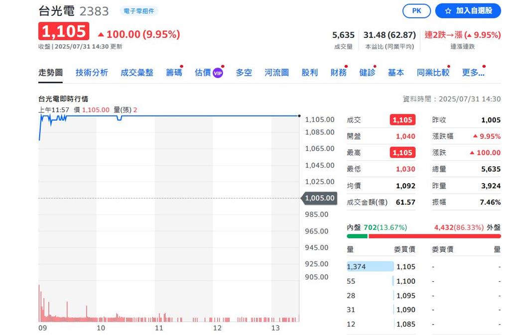Open the 電子零組件 category tag
This screenshot has width=510, height=335.
tap(139, 11)
